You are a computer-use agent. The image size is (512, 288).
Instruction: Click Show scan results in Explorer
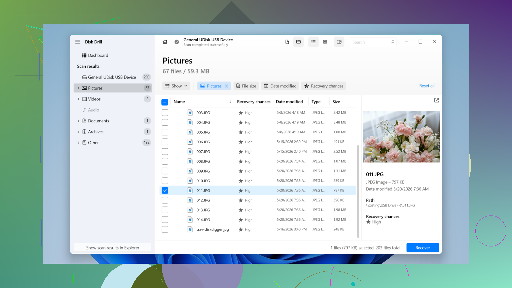pyautogui.click(x=113, y=248)
